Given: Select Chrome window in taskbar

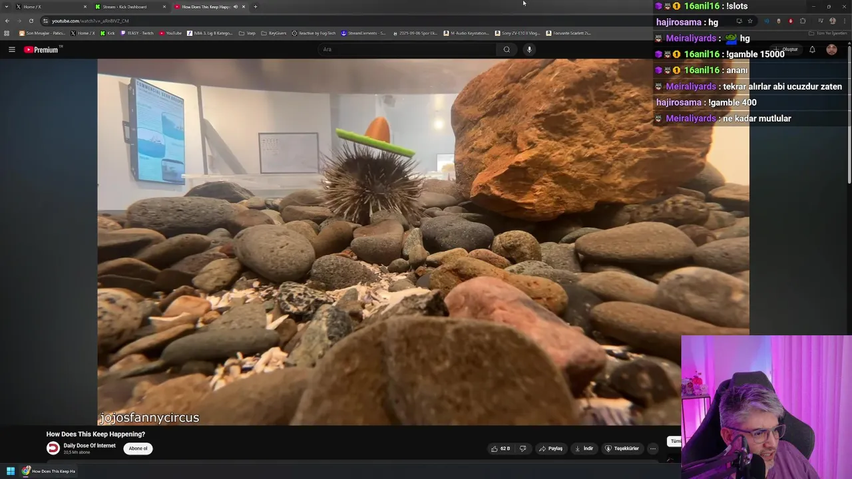Looking at the screenshot, I should coord(49,471).
